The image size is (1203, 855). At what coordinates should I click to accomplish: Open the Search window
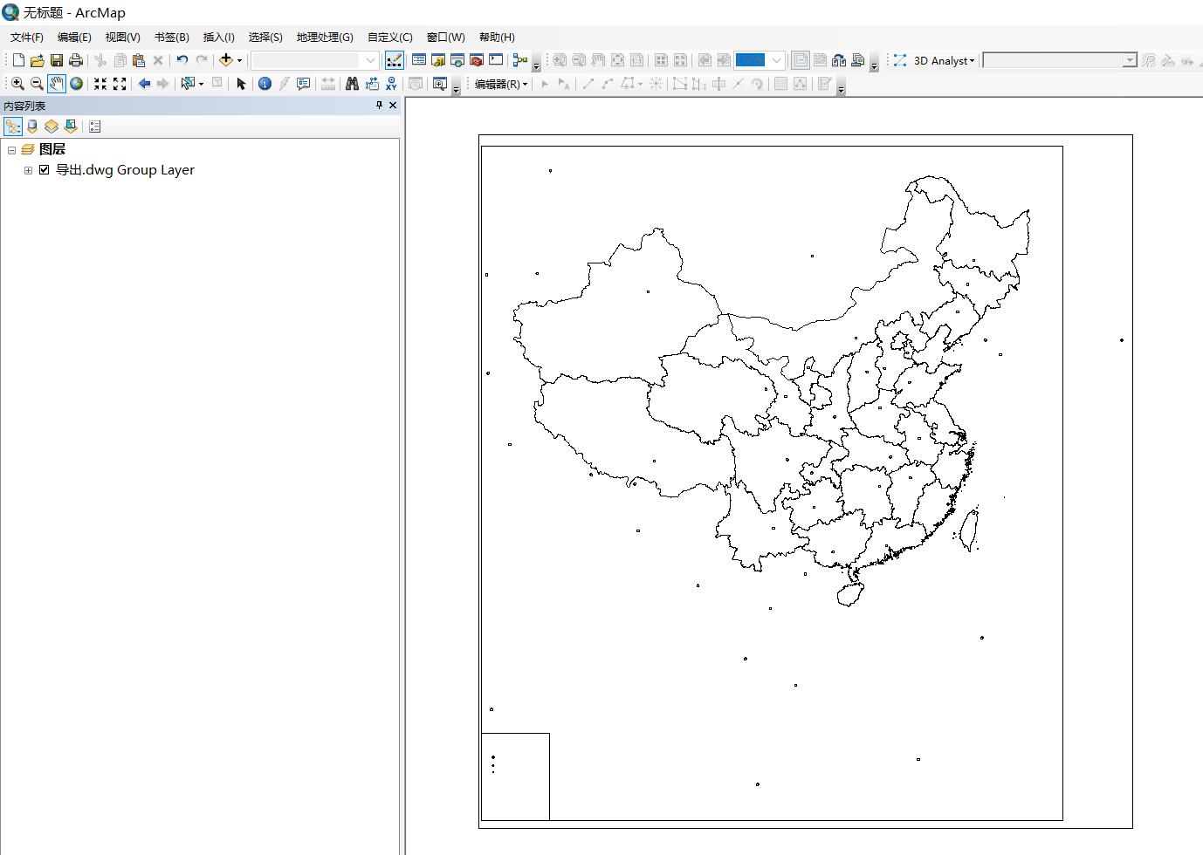457,60
